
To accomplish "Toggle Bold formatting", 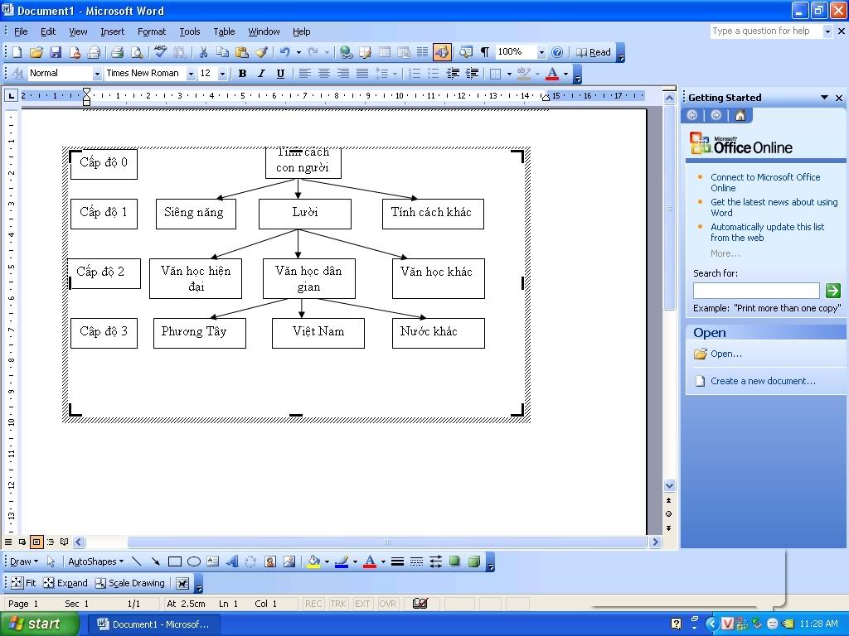I will pyautogui.click(x=242, y=74).
